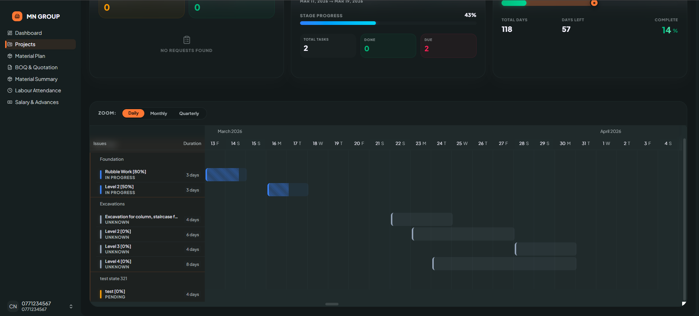Select the Rubble Work [80%] task row
This screenshot has height=316, width=699.
click(x=147, y=175)
